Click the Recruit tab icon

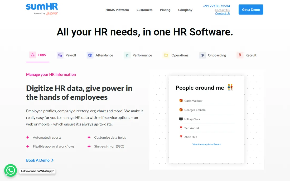(x=240, y=55)
